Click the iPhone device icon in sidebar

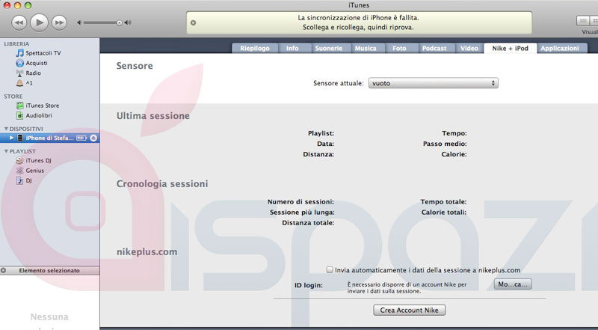[x=20, y=138]
